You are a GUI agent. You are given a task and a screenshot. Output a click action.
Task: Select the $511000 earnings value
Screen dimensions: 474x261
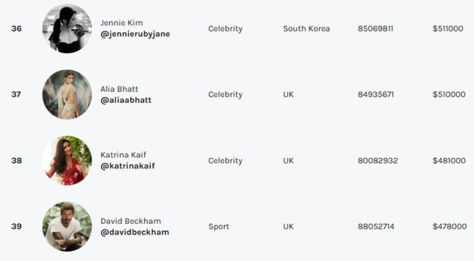(448, 29)
